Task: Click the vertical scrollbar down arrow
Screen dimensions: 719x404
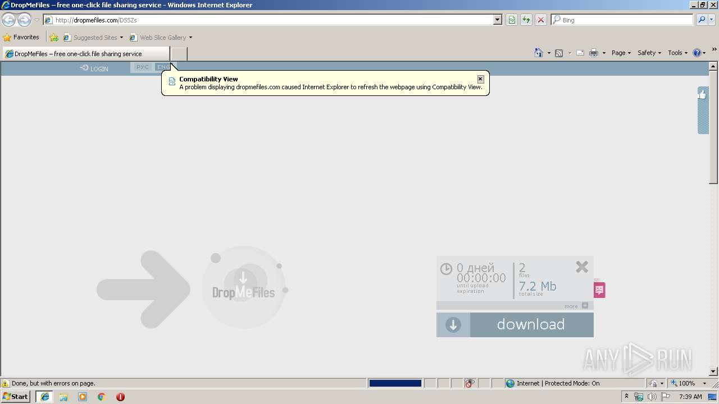Action: coord(713,371)
